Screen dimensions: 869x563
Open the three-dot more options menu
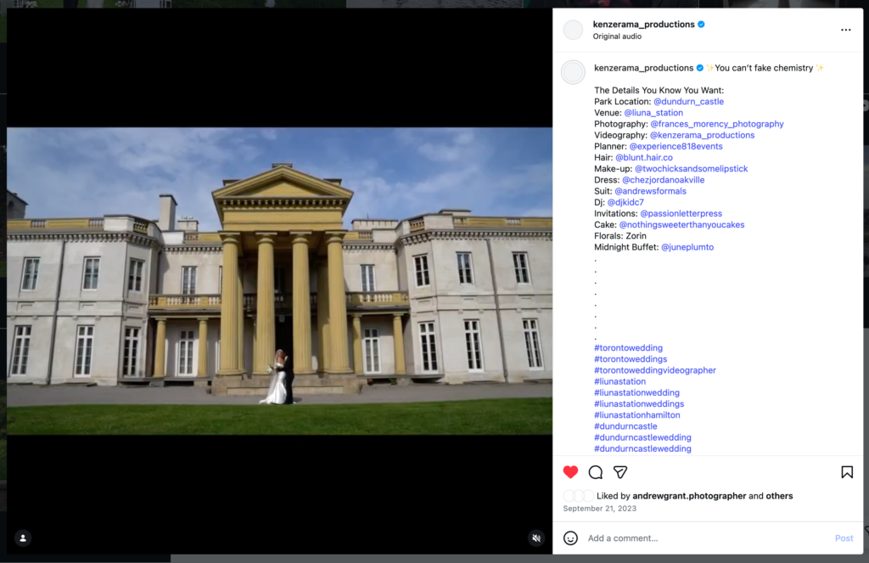coord(845,30)
